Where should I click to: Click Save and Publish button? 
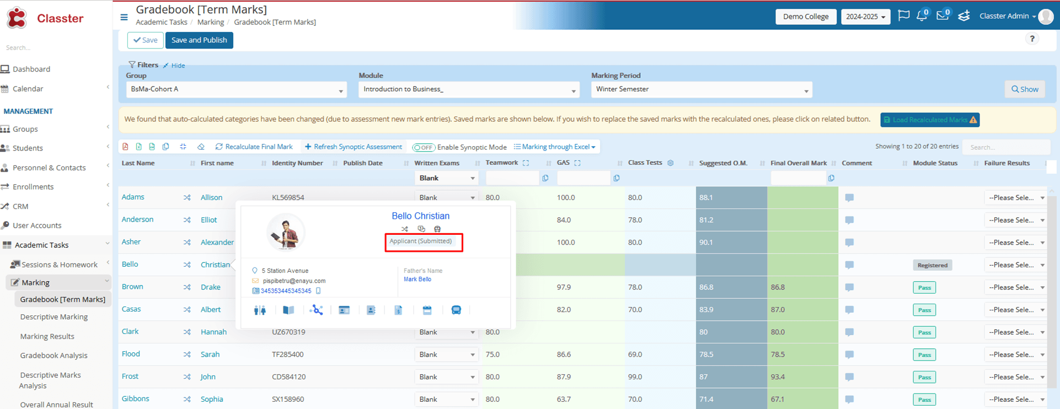pos(199,40)
